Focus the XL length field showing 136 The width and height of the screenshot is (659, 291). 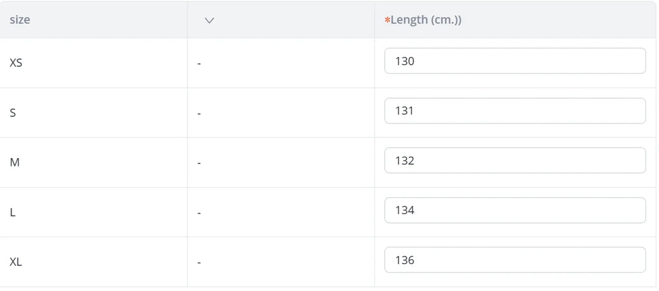coord(515,260)
